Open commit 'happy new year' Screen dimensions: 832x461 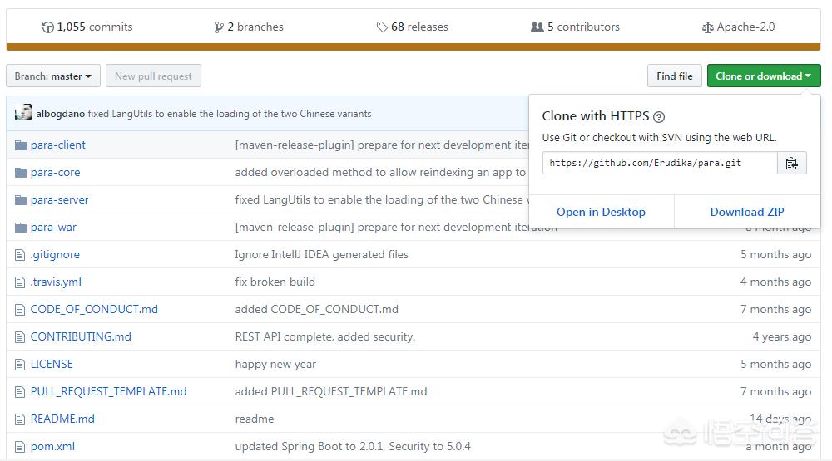pos(275,365)
